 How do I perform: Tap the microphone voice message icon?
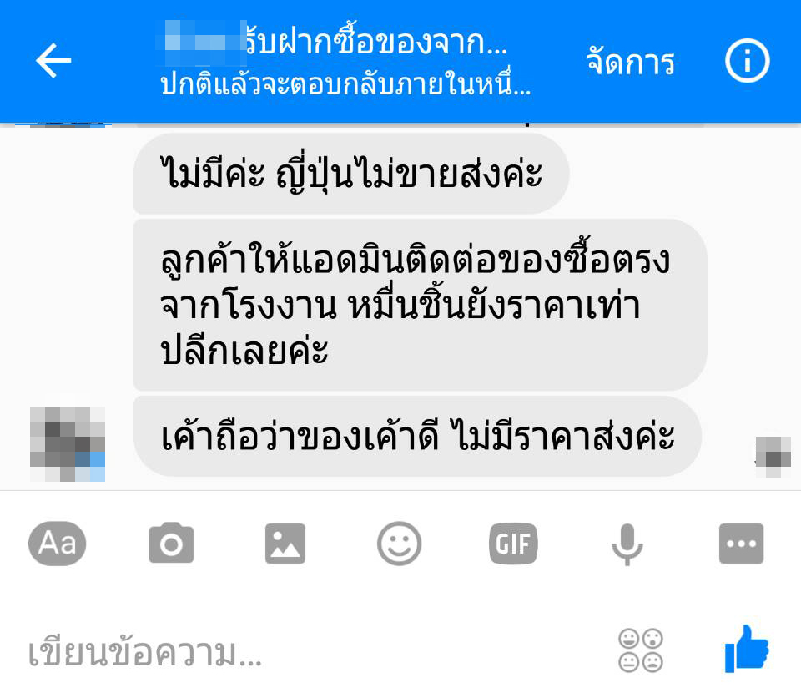pyautogui.click(x=627, y=544)
